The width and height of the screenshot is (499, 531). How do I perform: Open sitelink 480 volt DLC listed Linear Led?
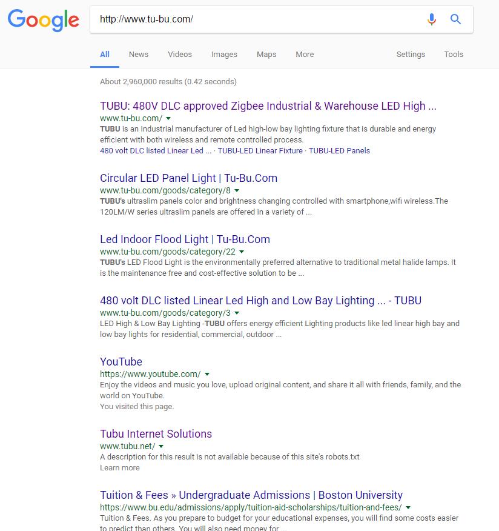tap(155, 151)
